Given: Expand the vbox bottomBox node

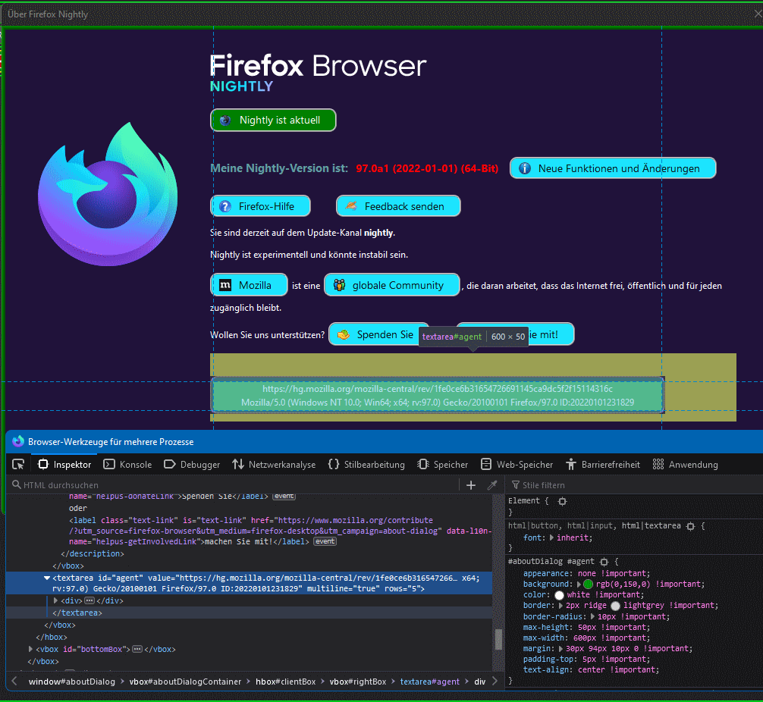Looking at the screenshot, I should [x=31, y=649].
